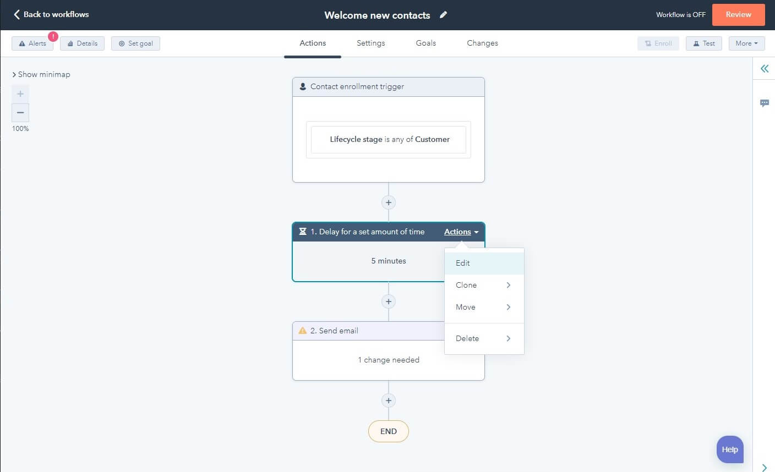Open the Alerts panel

pyautogui.click(x=32, y=43)
